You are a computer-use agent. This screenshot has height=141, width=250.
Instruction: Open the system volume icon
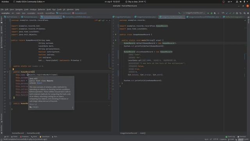tap(241, 2)
